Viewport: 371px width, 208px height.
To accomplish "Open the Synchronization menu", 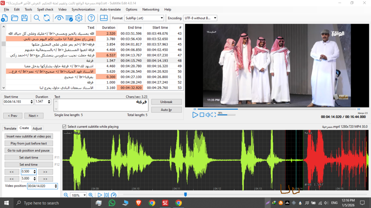I will [x=83, y=9].
